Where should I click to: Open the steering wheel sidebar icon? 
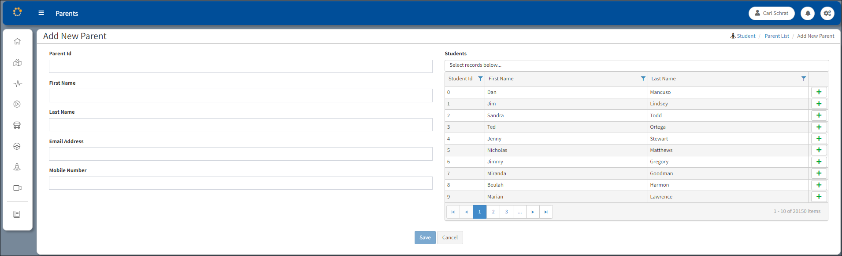pos(17,146)
